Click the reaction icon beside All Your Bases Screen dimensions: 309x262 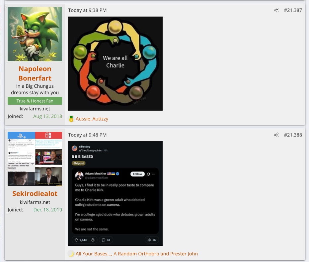point(71,254)
